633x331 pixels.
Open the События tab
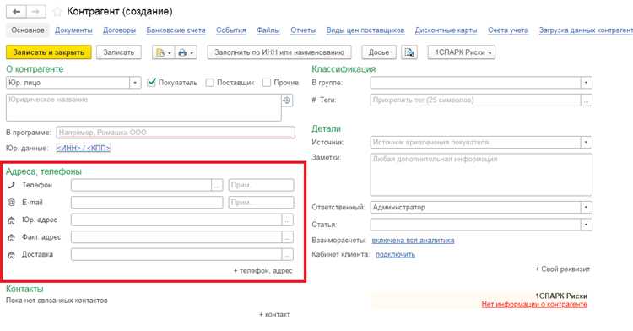coord(231,30)
